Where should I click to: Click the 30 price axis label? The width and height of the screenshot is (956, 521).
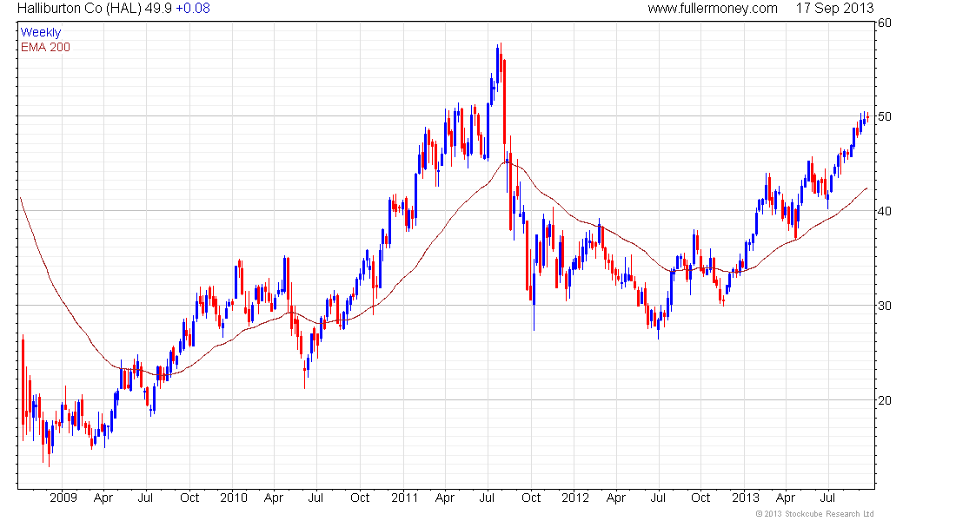coord(884,306)
